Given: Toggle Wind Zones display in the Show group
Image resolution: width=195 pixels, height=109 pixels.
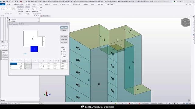Looking at the screenshot, I should [20, 7].
